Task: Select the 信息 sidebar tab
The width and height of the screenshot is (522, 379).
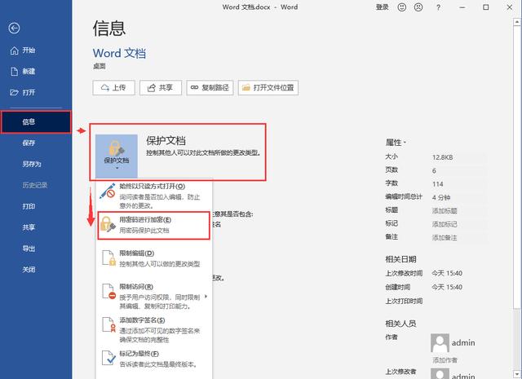Action: (x=36, y=122)
